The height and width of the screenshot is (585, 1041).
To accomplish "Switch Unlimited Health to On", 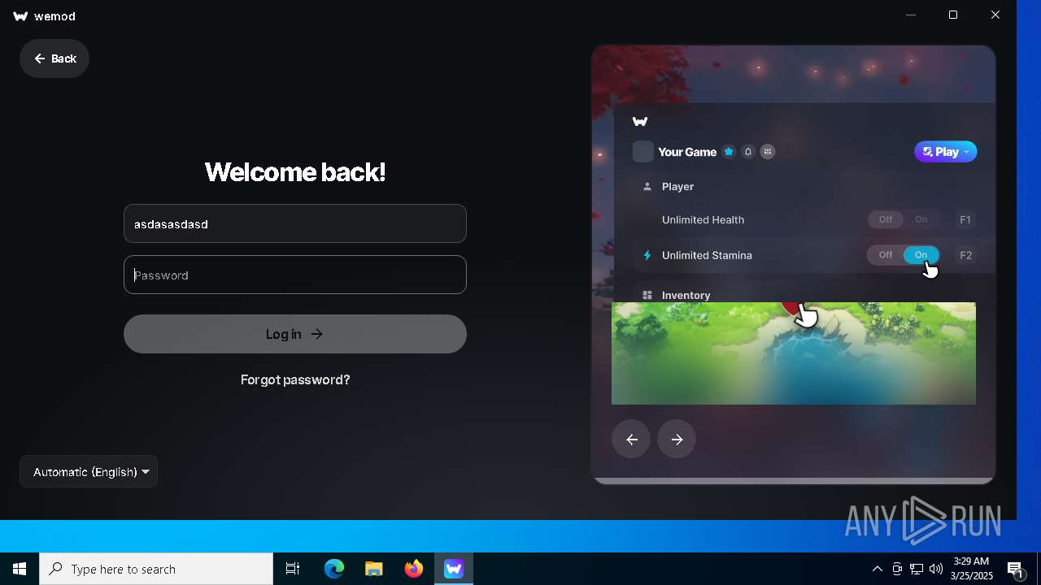I will tap(921, 219).
